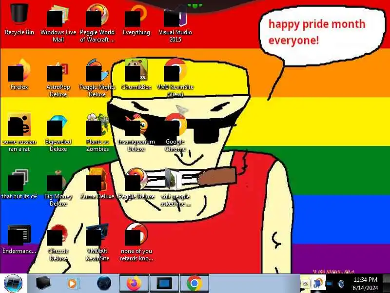Select the 'some russian ran a rat' icon

click(x=19, y=132)
